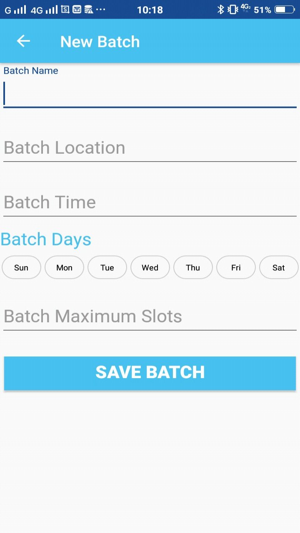
Task: Tap the mail notification icon
Action: click(77, 9)
